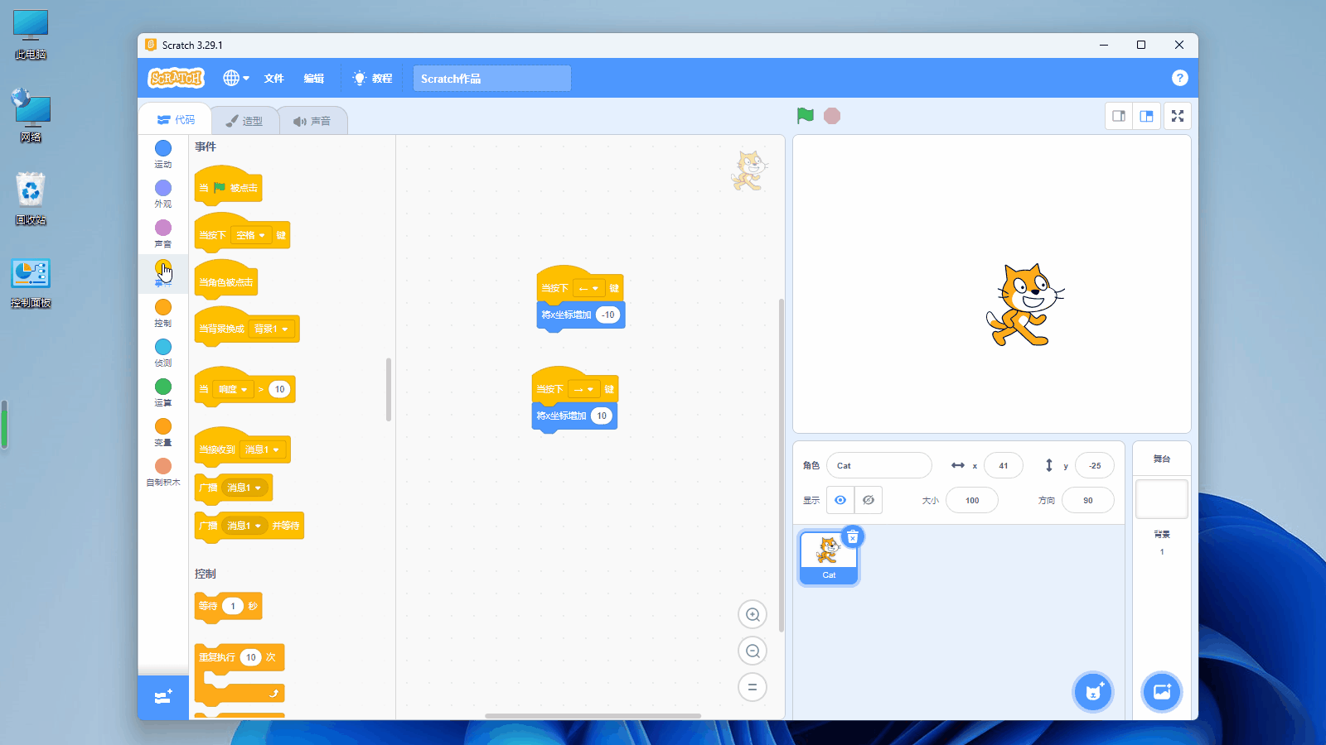Click the workspace horizontal scrollbar
1326x745 pixels.
[x=593, y=716]
